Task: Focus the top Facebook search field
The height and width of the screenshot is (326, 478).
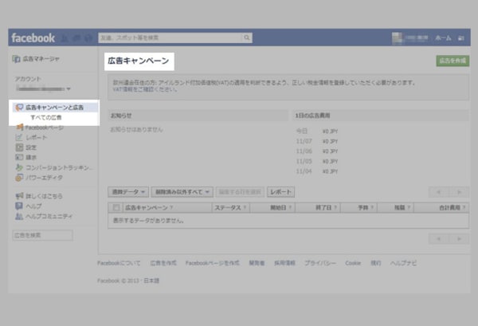Action: pyautogui.click(x=170, y=37)
